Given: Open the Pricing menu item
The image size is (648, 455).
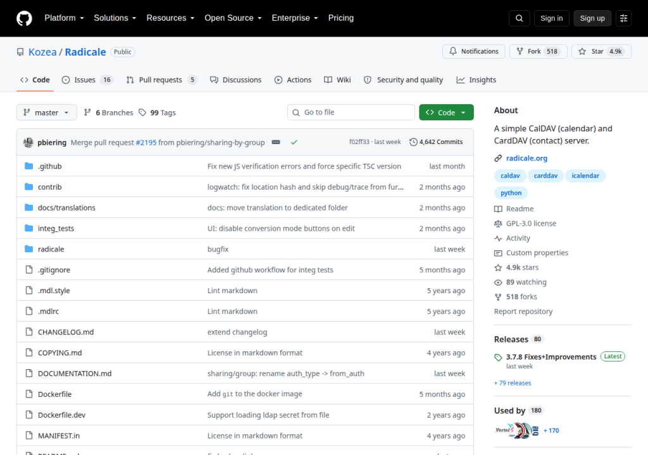Looking at the screenshot, I should (341, 18).
